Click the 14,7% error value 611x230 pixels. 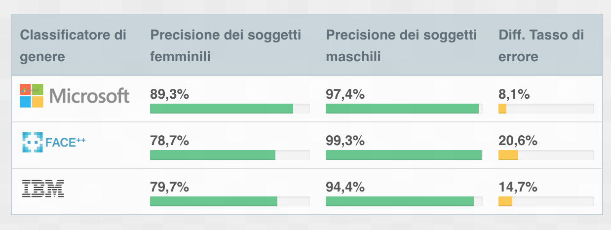[518, 187]
